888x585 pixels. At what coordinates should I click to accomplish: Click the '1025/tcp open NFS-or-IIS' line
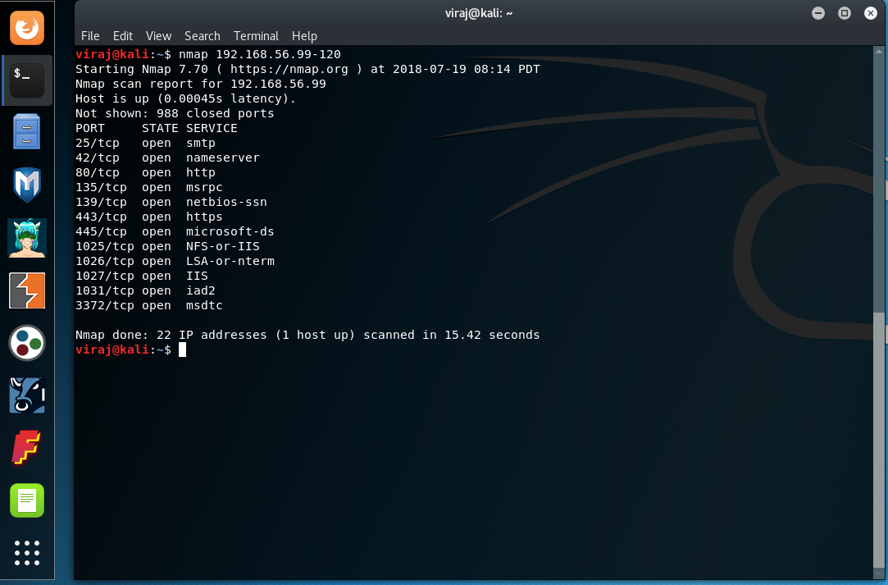click(167, 246)
